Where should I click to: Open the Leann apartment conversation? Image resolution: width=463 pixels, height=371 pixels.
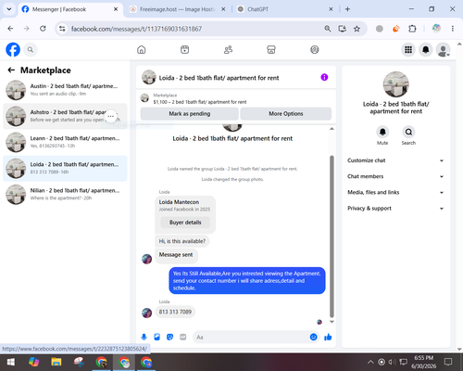coord(65,142)
